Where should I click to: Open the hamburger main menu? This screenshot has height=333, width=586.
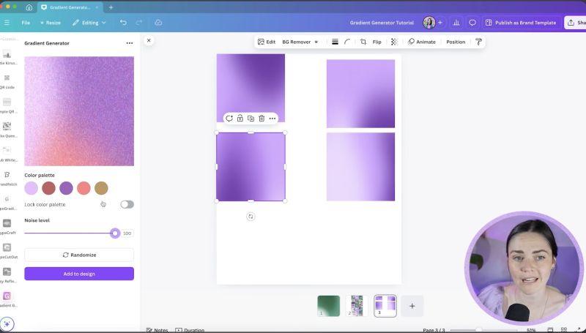(x=7, y=23)
